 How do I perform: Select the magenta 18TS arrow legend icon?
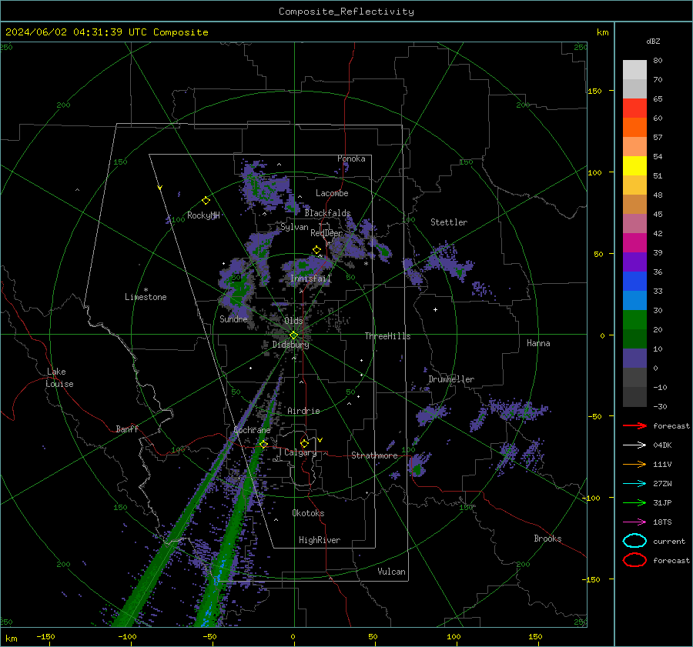(x=634, y=522)
